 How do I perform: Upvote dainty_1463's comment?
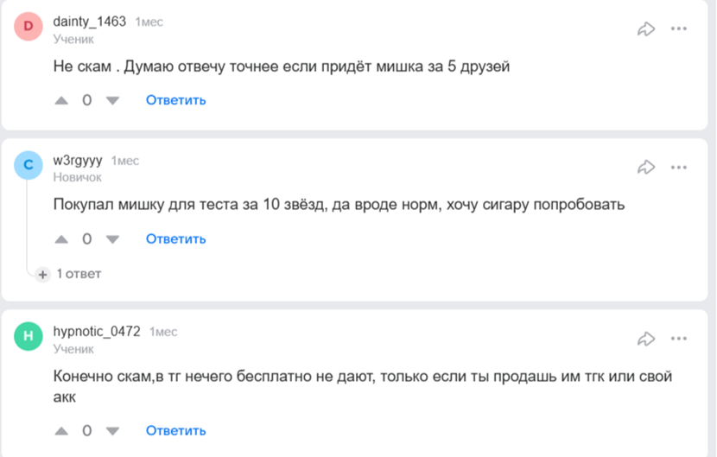(61, 100)
